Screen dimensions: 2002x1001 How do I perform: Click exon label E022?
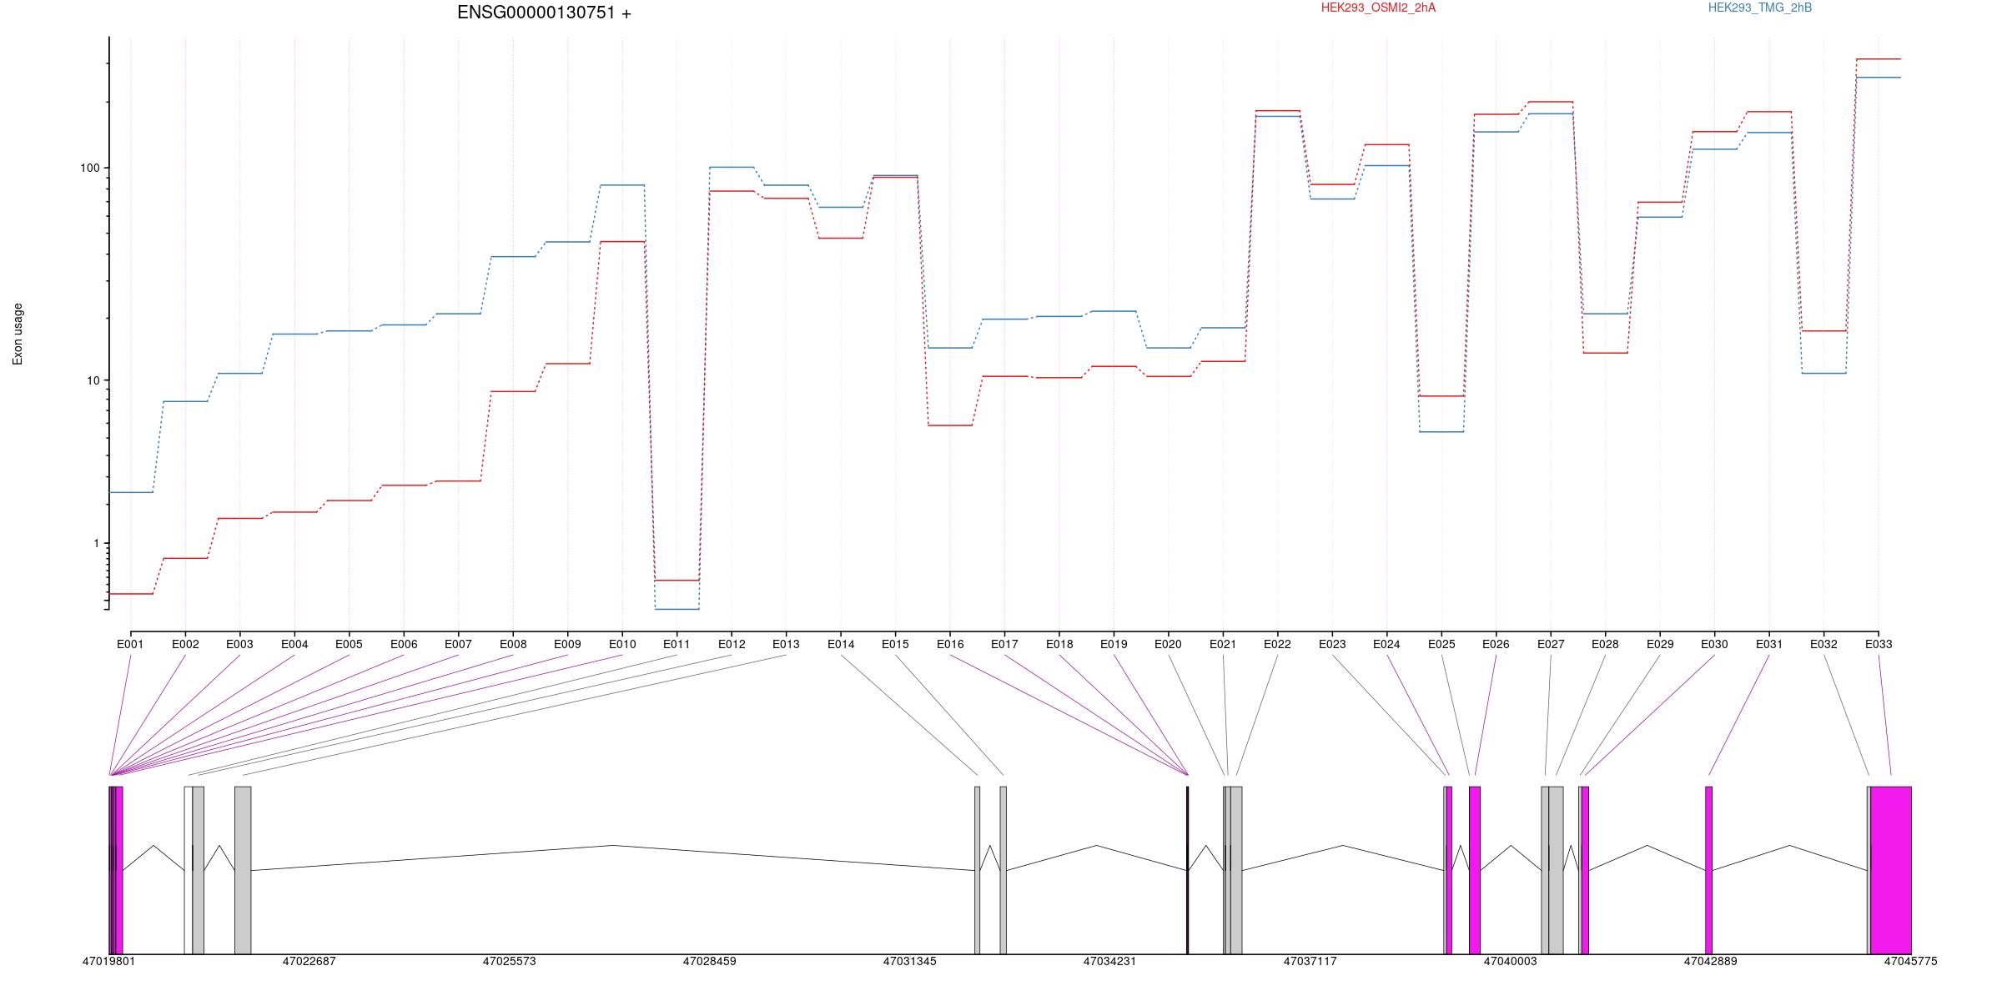coord(1277,644)
